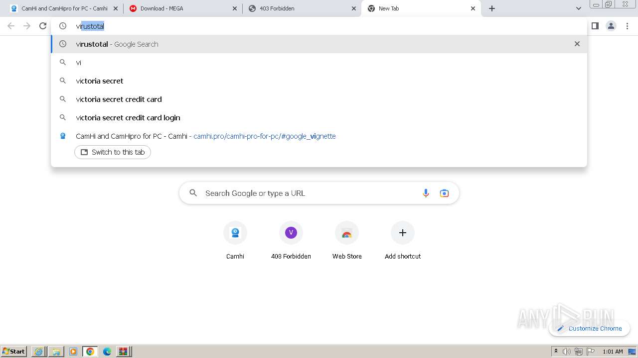Viewport: 638px width, 358px height.
Task: Open Windows Media Player taskbar icon
Action: [x=73, y=352]
